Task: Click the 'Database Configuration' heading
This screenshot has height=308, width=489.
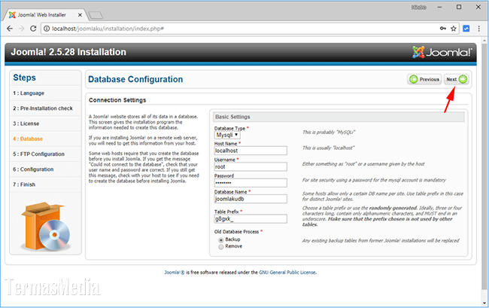Action: click(x=135, y=79)
